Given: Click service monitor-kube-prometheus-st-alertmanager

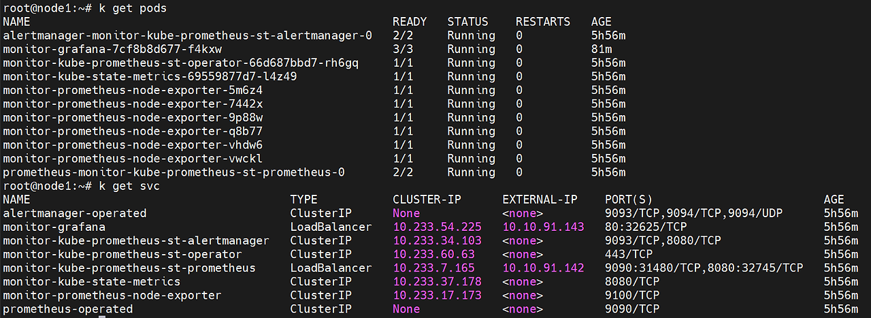Looking at the screenshot, I should (136, 240).
